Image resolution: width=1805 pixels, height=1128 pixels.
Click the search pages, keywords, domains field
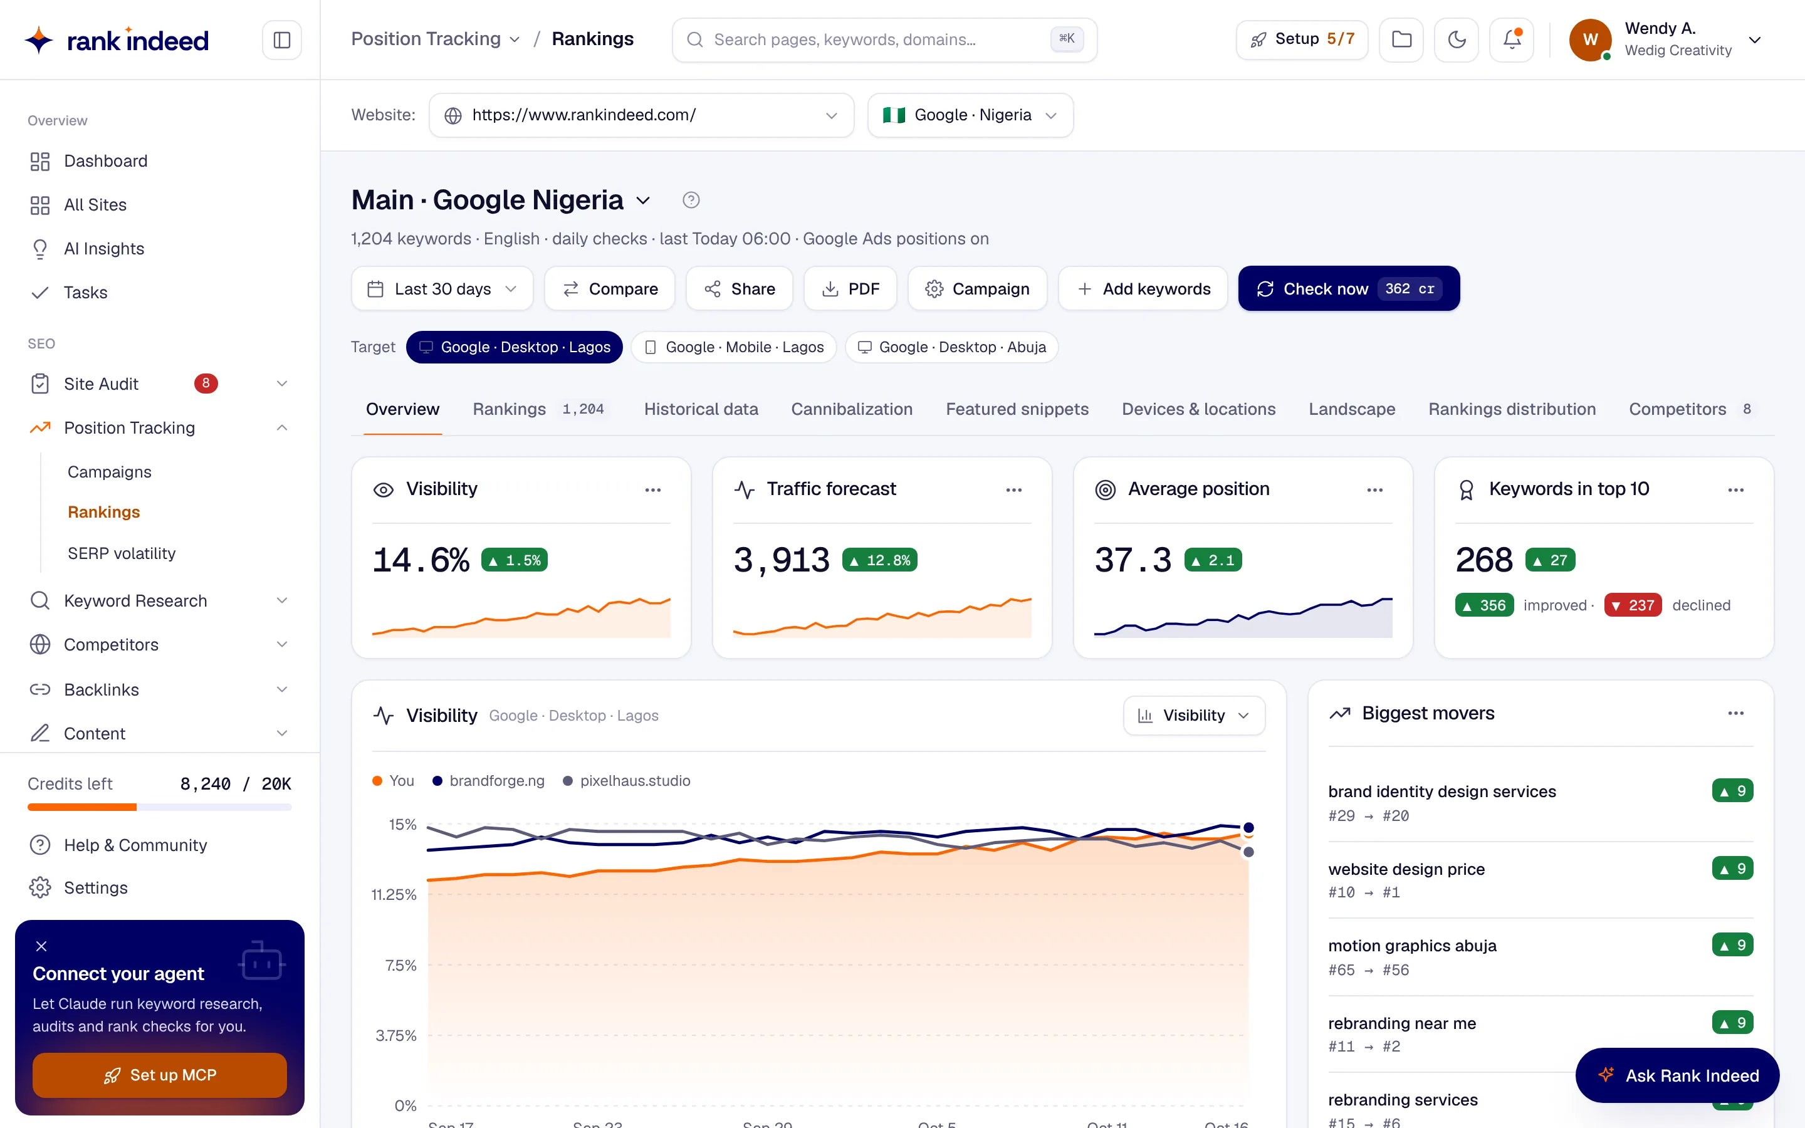(884, 39)
